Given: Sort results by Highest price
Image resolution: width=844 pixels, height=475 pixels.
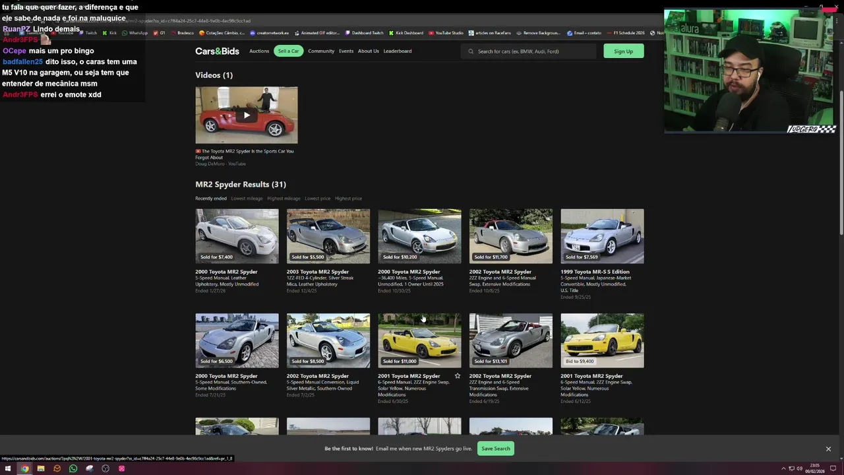Looking at the screenshot, I should (x=348, y=199).
